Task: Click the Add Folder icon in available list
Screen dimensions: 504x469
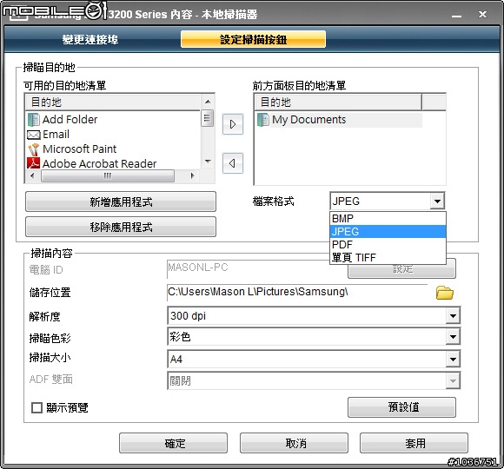Action: click(x=33, y=120)
